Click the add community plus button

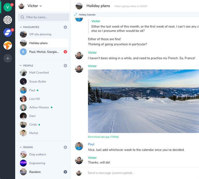pos(7,58)
